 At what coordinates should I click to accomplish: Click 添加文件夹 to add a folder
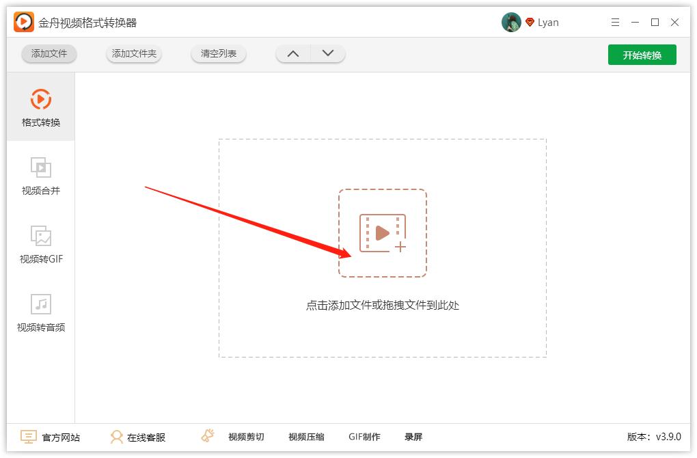(134, 53)
